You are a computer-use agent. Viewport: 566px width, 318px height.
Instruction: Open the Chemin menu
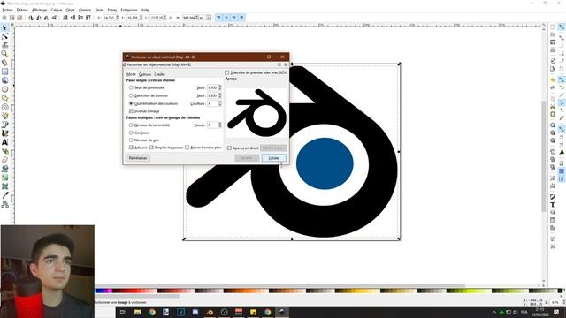85,10
